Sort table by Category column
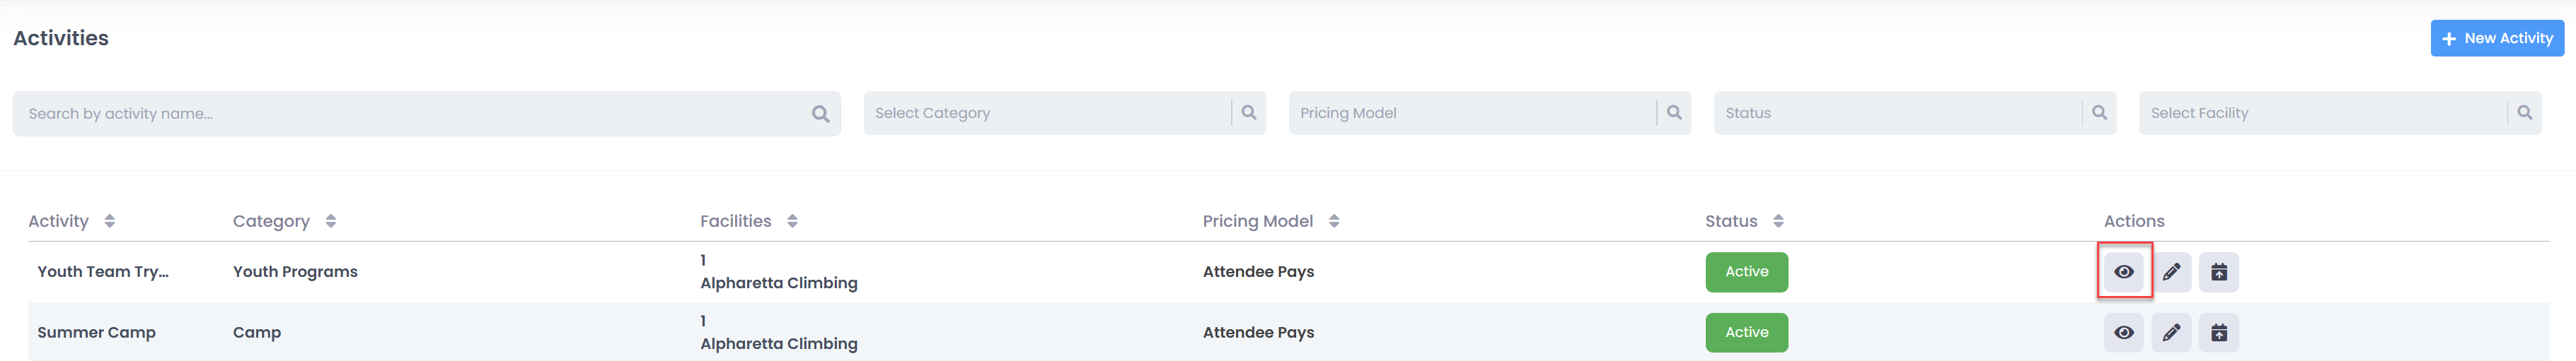The height and width of the screenshot is (361, 2576). pyautogui.click(x=331, y=221)
